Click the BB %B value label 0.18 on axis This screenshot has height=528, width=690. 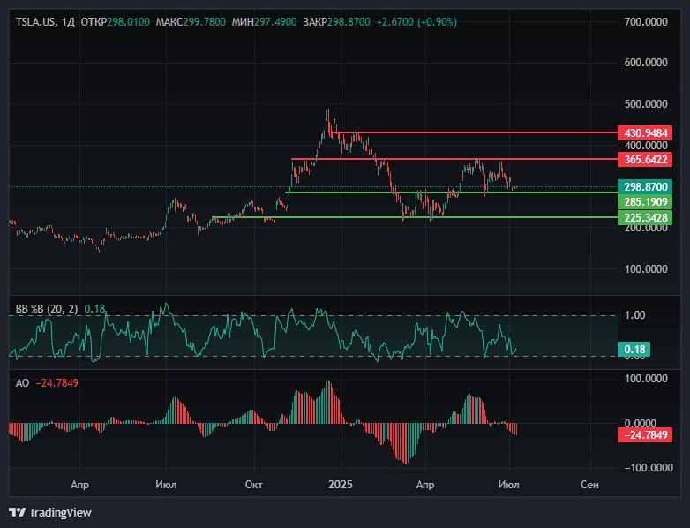coord(634,350)
